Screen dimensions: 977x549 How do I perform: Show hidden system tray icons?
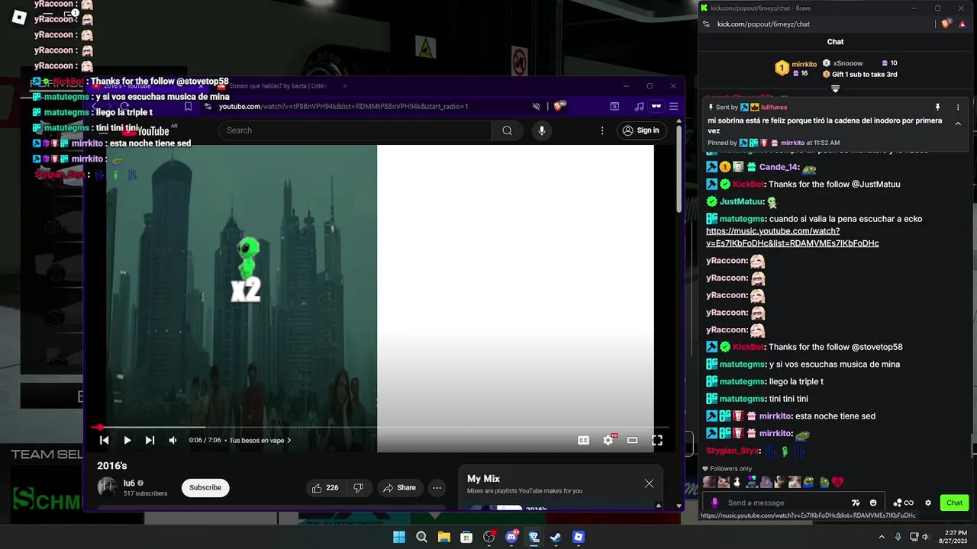pyautogui.click(x=882, y=537)
